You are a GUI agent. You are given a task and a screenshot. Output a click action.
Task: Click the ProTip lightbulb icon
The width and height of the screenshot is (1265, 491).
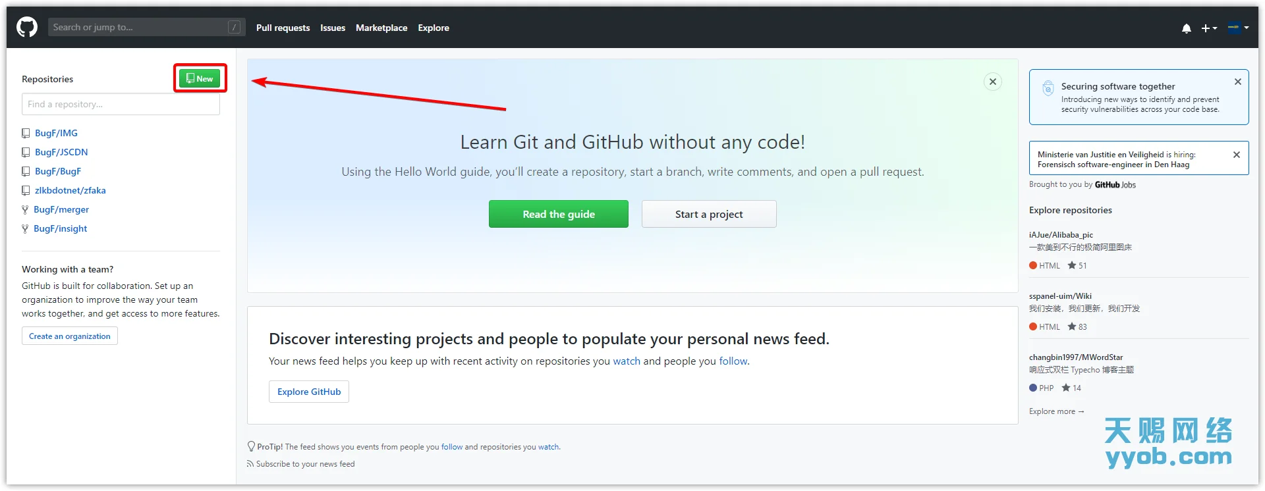click(251, 446)
